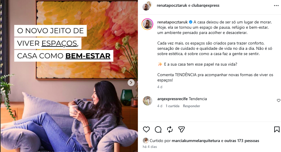Viewport: 281px width, 152px height.
Task: Open the three-dot more options menu
Action: [x=276, y=6]
